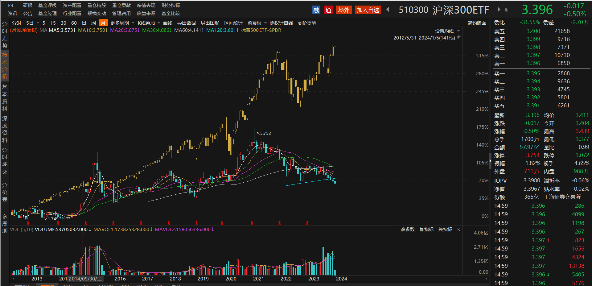Open the 基本资料 sidebar tab
The height and width of the screenshot is (286, 592).
[x=5, y=98]
